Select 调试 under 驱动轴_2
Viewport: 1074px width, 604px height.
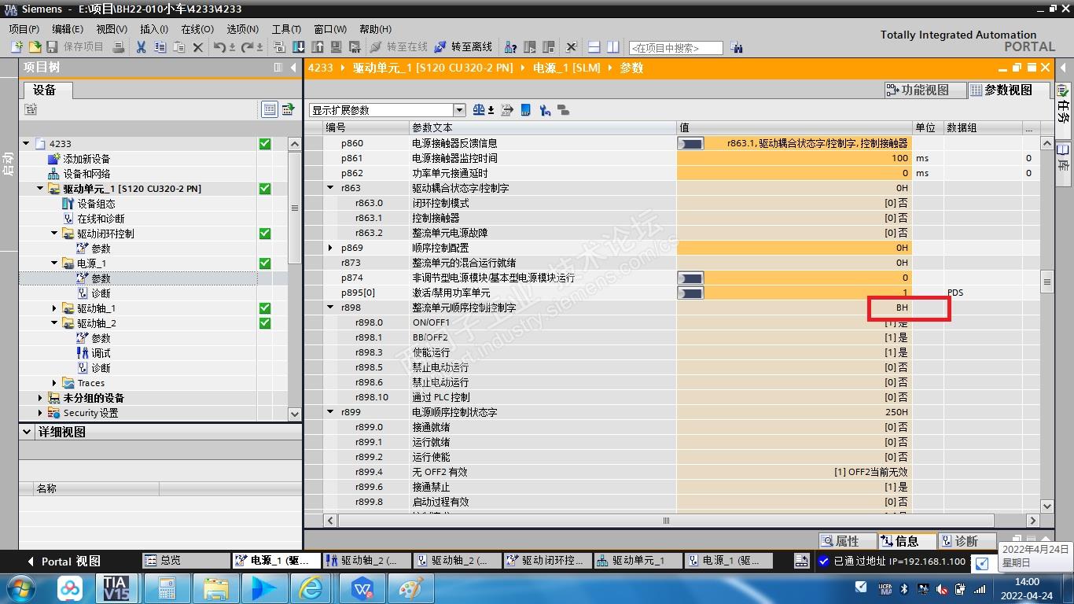[x=101, y=353]
